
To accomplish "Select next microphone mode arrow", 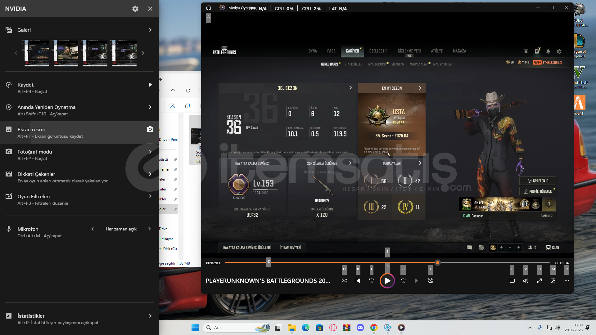I will click(150, 229).
